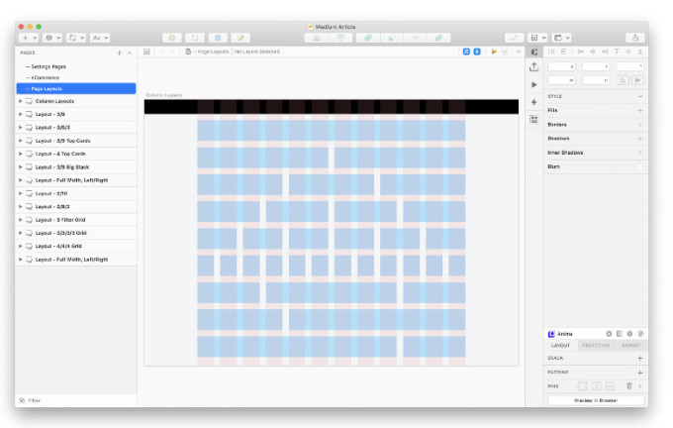673x428 pixels.
Task: Click the components grid view icon
Action: point(146,52)
